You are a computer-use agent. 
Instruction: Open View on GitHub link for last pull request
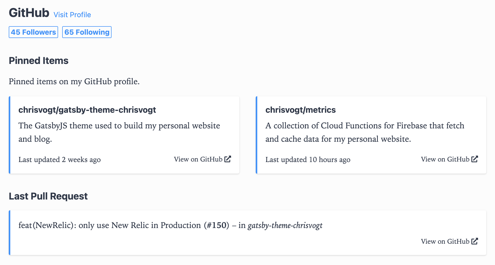pos(449,241)
